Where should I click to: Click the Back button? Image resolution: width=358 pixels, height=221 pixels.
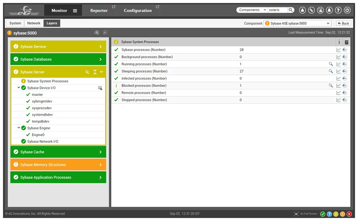point(343,23)
